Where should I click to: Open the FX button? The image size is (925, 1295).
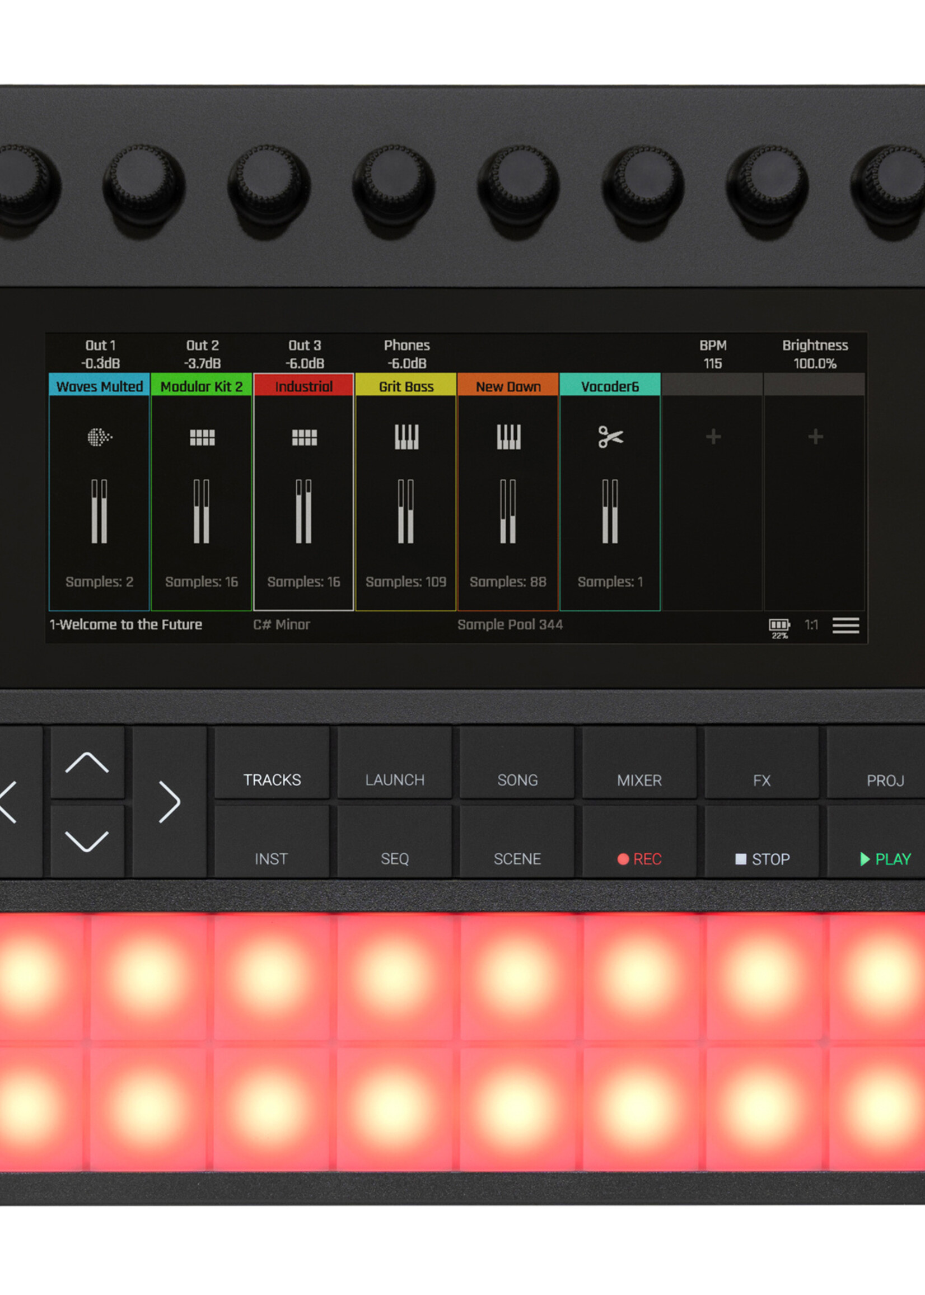762,763
